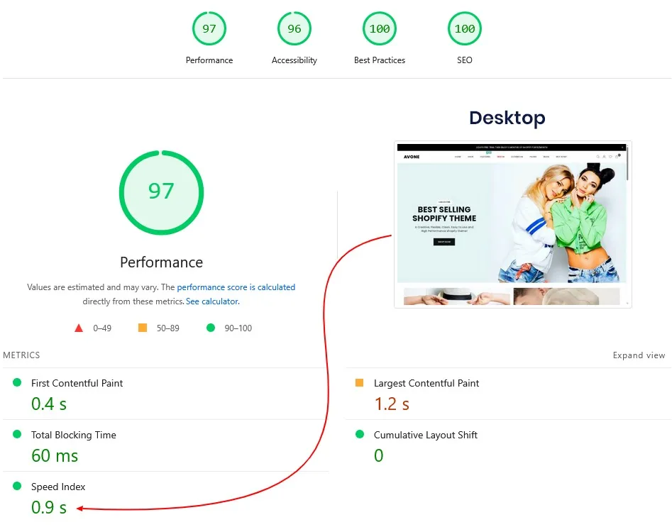The image size is (672, 527).
Task: Click the red triangle 0–49 legend icon
Action: pyautogui.click(x=79, y=328)
